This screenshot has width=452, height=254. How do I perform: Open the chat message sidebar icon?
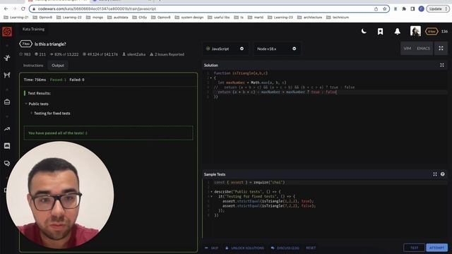tap(7, 146)
